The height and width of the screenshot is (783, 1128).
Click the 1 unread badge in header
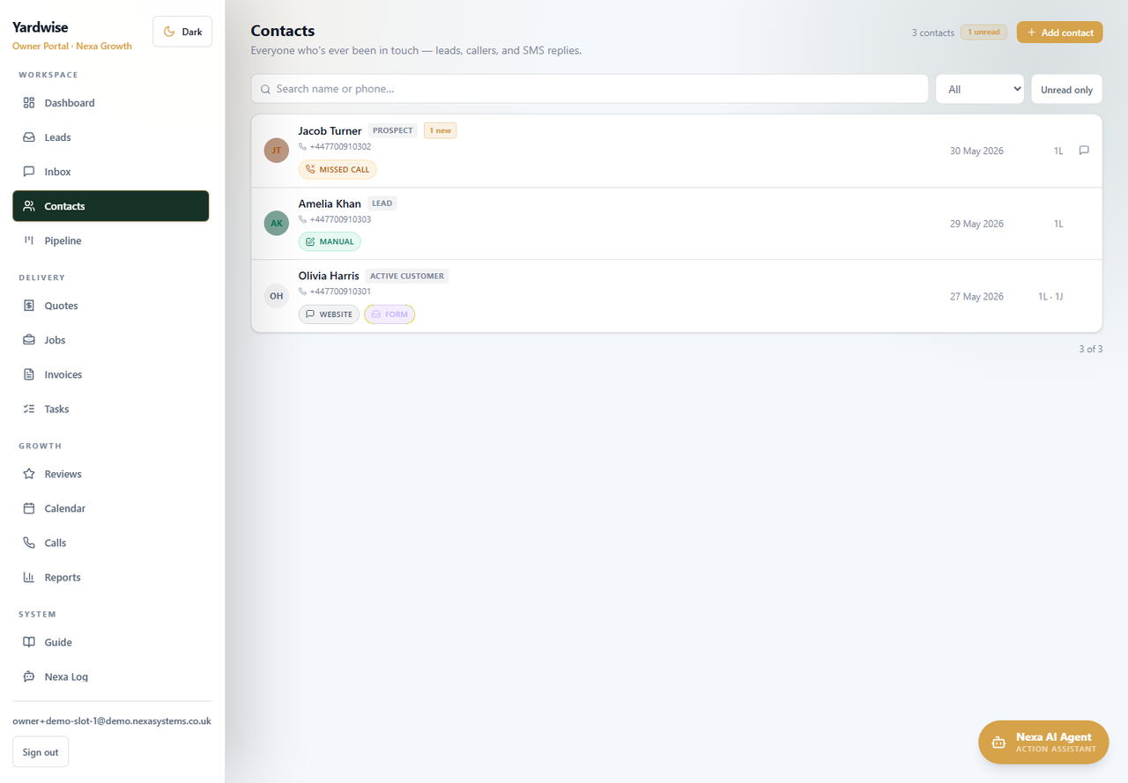(983, 33)
